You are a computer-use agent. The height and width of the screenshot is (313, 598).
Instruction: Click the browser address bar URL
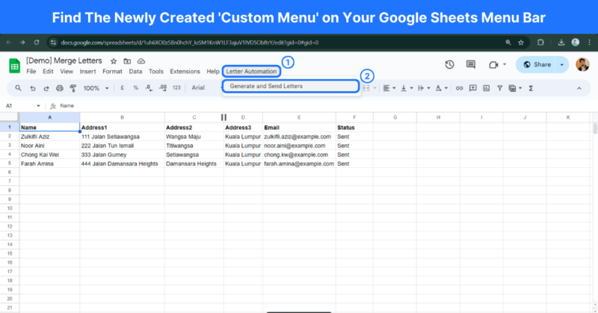tap(190, 43)
